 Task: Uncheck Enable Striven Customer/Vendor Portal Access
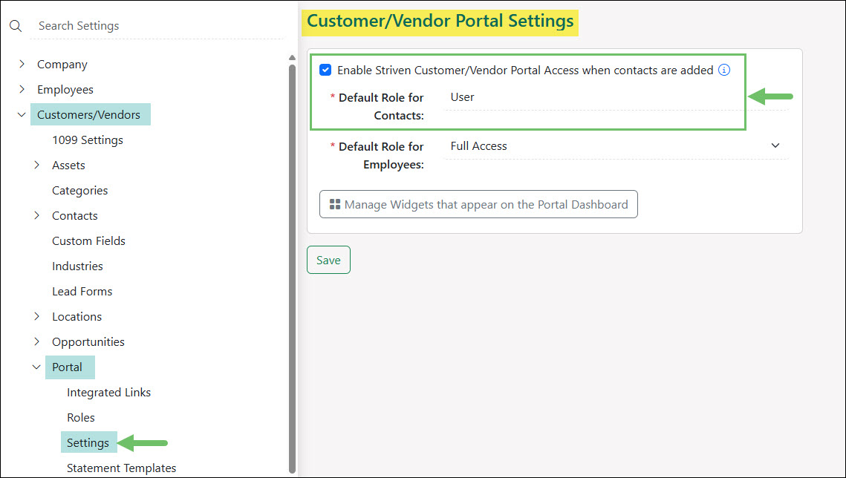[x=325, y=71]
